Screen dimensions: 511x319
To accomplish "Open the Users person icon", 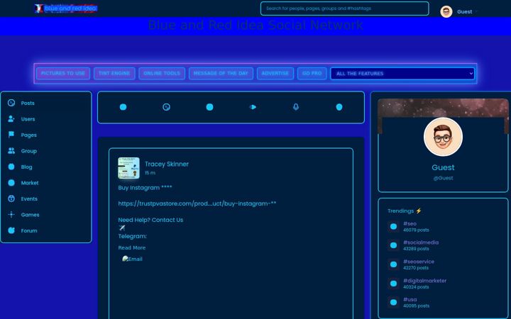I will (x=11, y=119).
